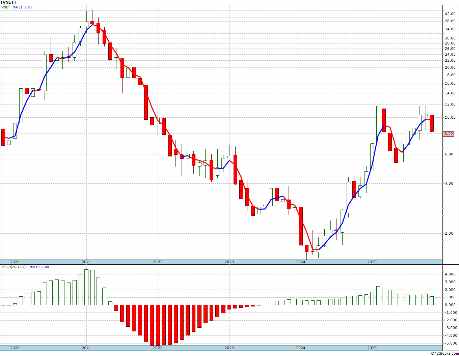
Task: Click the 22.00 price axis label
Action: [x=450, y=60]
